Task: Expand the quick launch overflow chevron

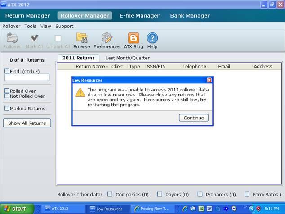Action: pos(245,207)
